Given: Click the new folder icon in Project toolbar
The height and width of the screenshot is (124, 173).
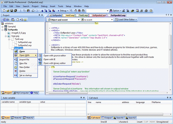Looking at the screenshot, I should 25,19.
